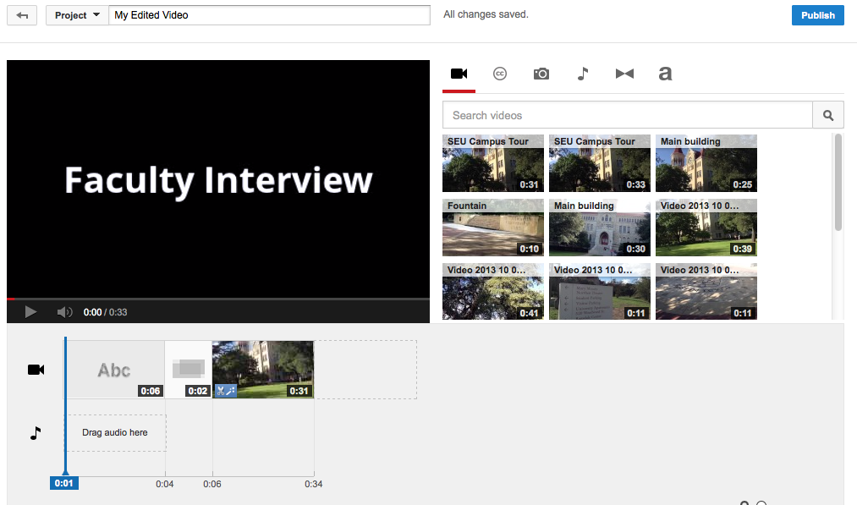This screenshot has width=857, height=505.
Task: Mute the preview player volume
Action: coord(64,312)
